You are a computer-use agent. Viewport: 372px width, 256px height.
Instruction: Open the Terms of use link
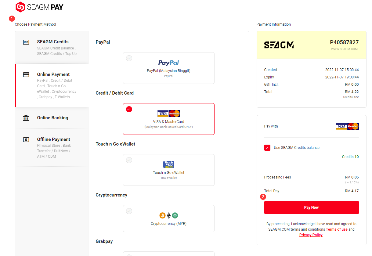[337, 229]
